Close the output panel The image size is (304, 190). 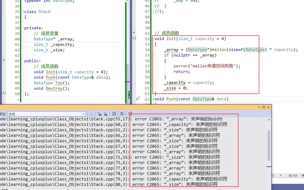(x=268, y=107)
